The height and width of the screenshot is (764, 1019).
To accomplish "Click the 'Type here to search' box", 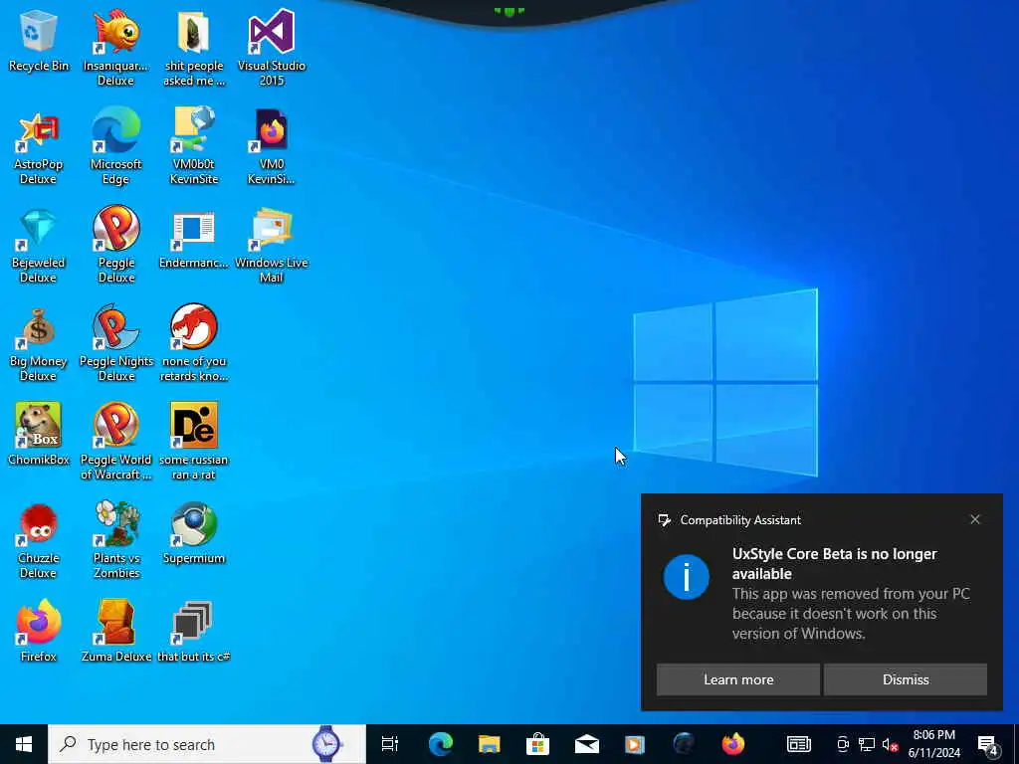I will point(207,744).
